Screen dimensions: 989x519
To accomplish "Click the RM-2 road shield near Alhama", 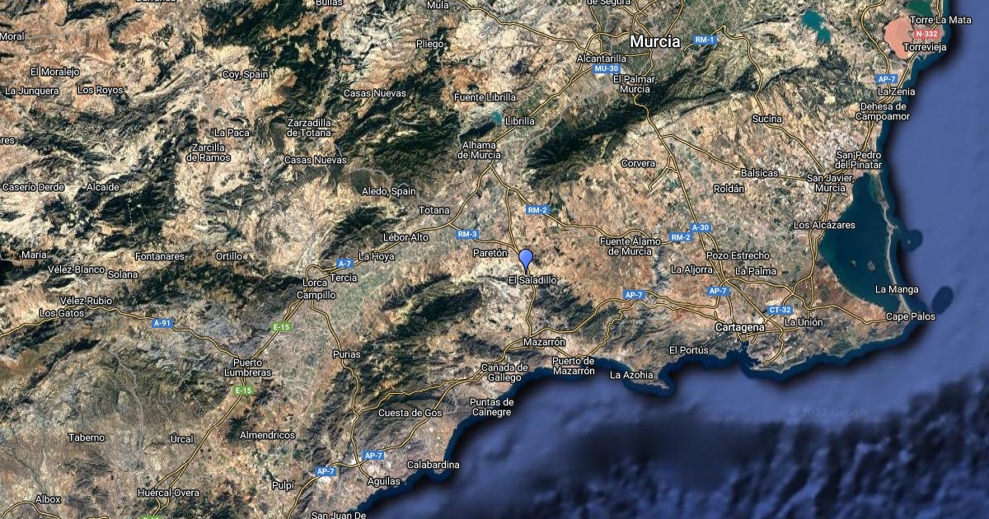I will (537, 210).
